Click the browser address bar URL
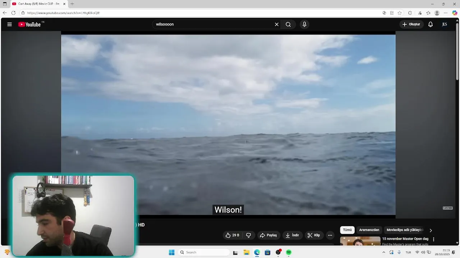This screenshot has height=258, width=460. coord(64,13)
